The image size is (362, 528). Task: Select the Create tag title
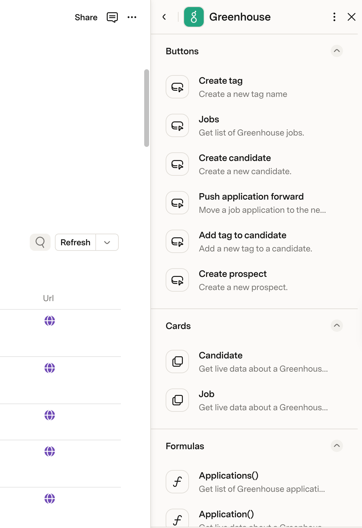[221, 81]
